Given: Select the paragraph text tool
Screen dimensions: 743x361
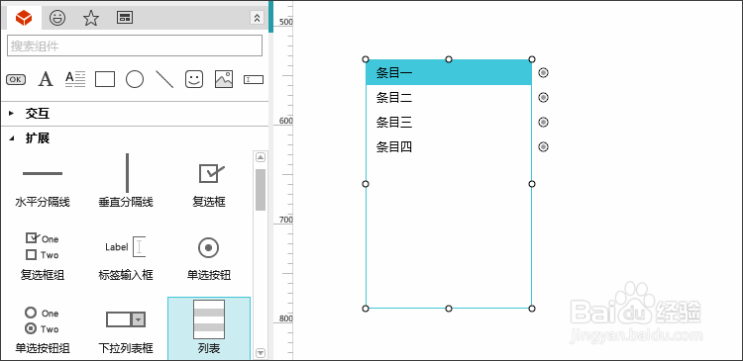Looking at the screenshot, I should (75, 79).
